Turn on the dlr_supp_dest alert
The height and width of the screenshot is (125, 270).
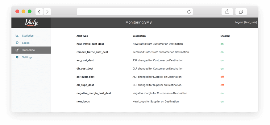[x=222, y=85]
